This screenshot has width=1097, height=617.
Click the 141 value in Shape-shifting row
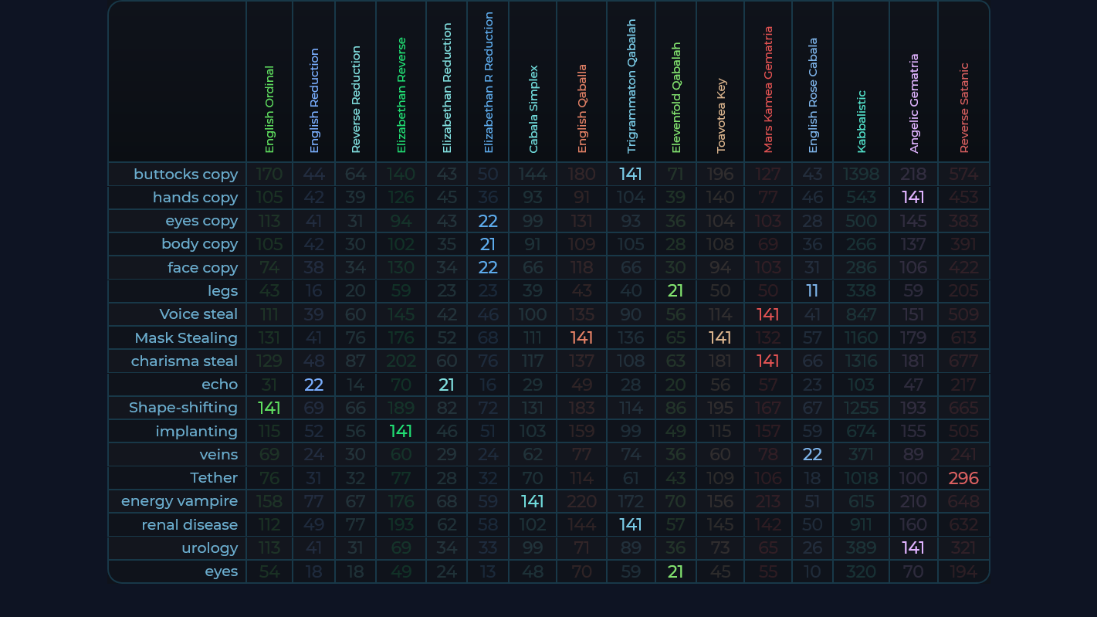(269, 408)
